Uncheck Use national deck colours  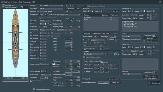(x=34, y=89)
